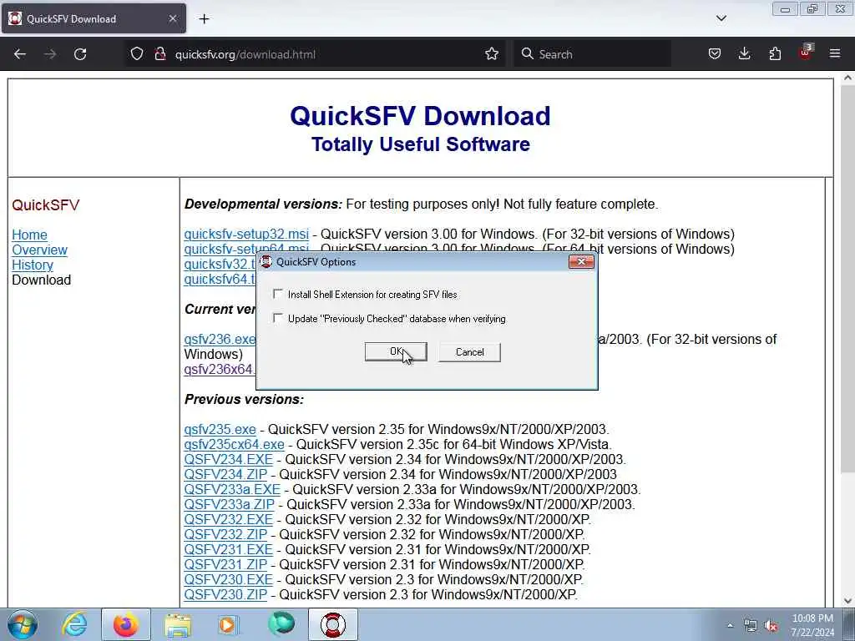Screen dimensions: 855x641
Task: Open the uBlock extension icon
Action: pyautogui.click(x=806, y=53)
